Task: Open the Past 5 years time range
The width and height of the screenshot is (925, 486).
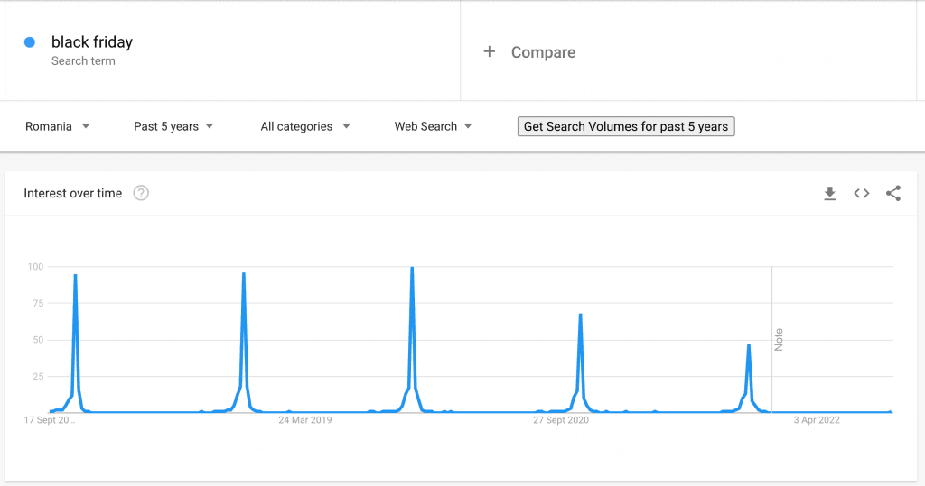Action: (x=173, y=126)
